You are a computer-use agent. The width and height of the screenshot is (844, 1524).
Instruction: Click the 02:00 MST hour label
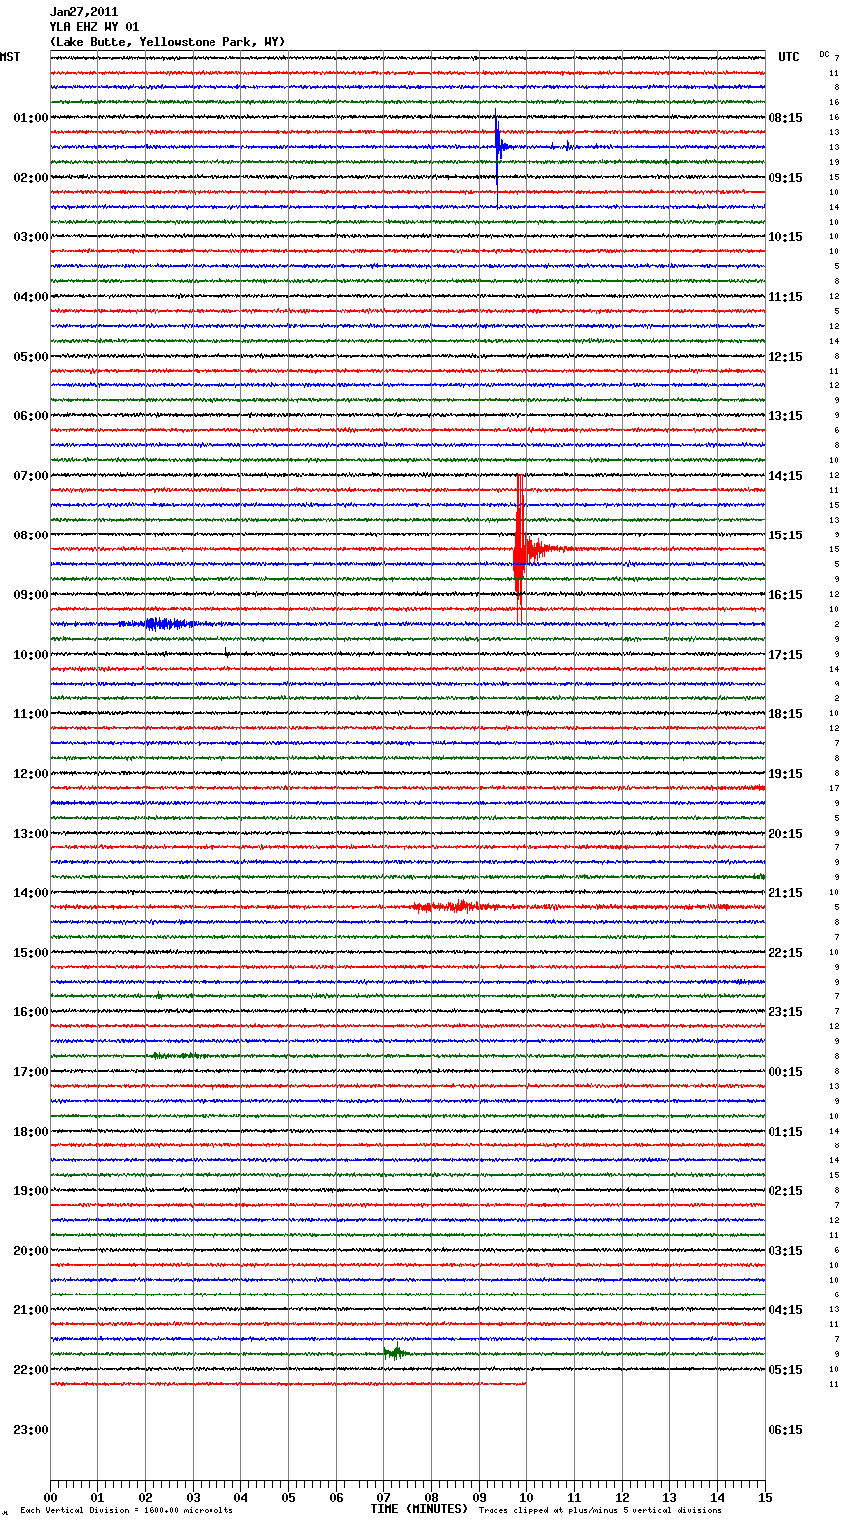pyautogui.click(x=31, y=178)
